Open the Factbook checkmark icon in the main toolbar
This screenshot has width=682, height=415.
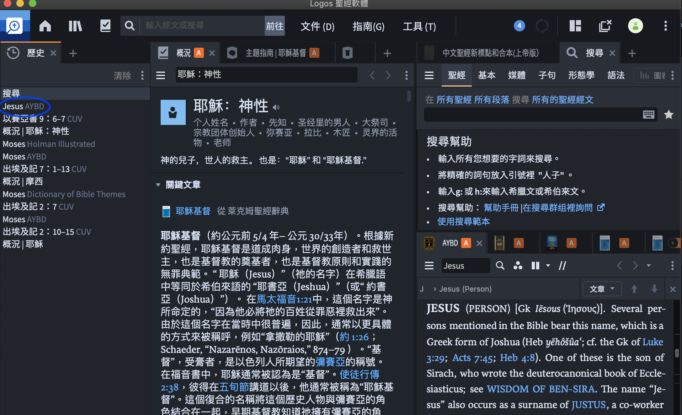pyautogui.click(x=105, y=26)
